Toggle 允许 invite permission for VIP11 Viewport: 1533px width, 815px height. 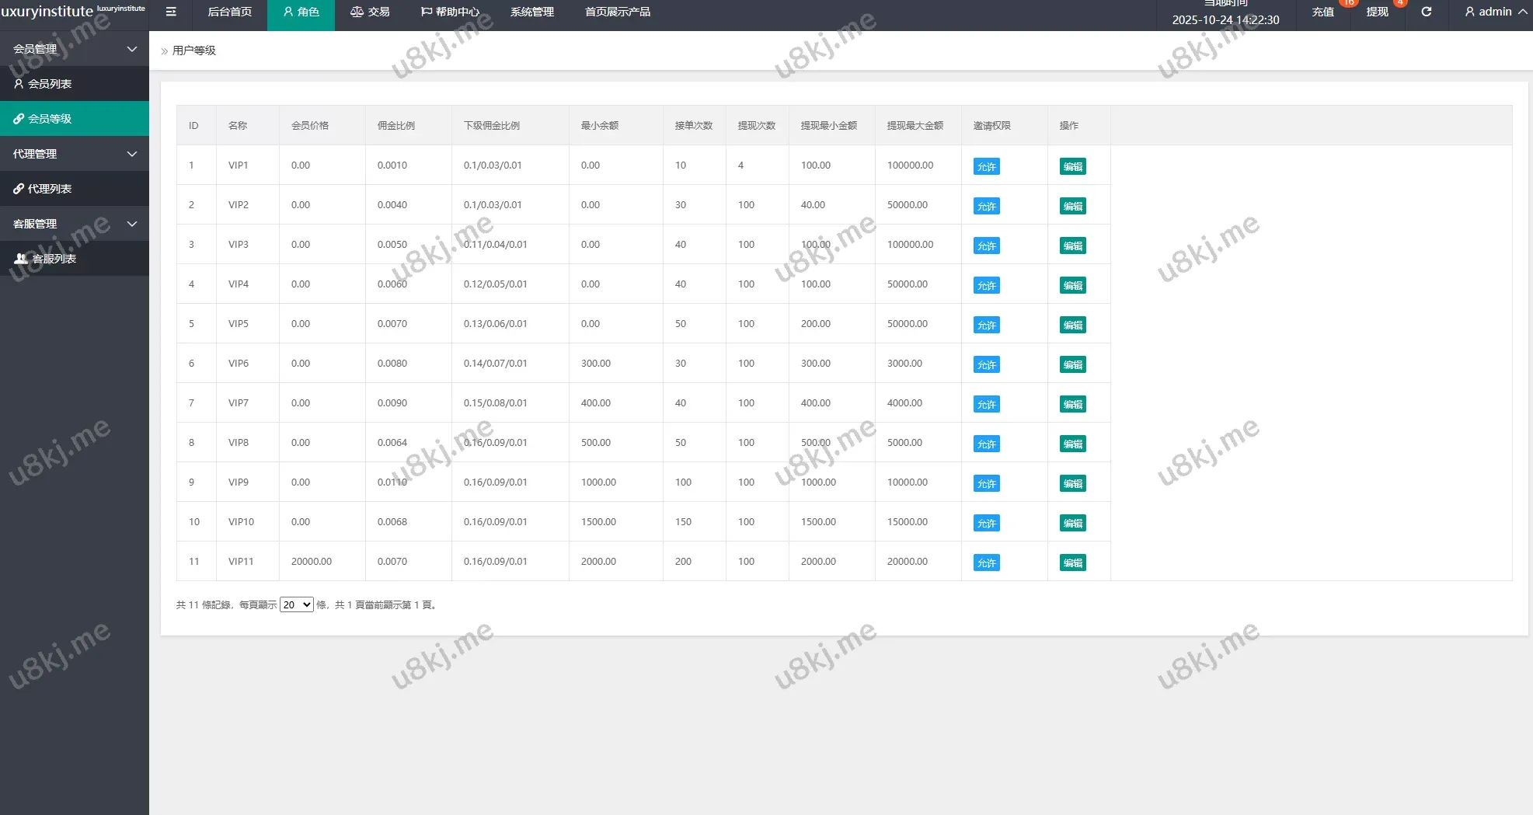coord(986,562)
